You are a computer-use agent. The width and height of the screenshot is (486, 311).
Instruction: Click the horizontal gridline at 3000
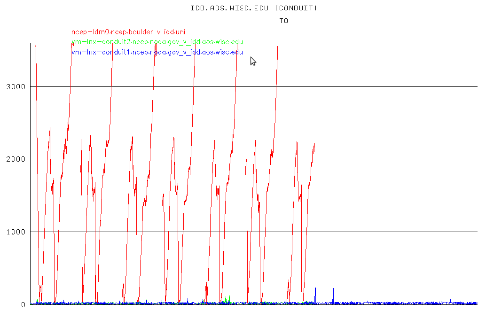tap(376, 87)
